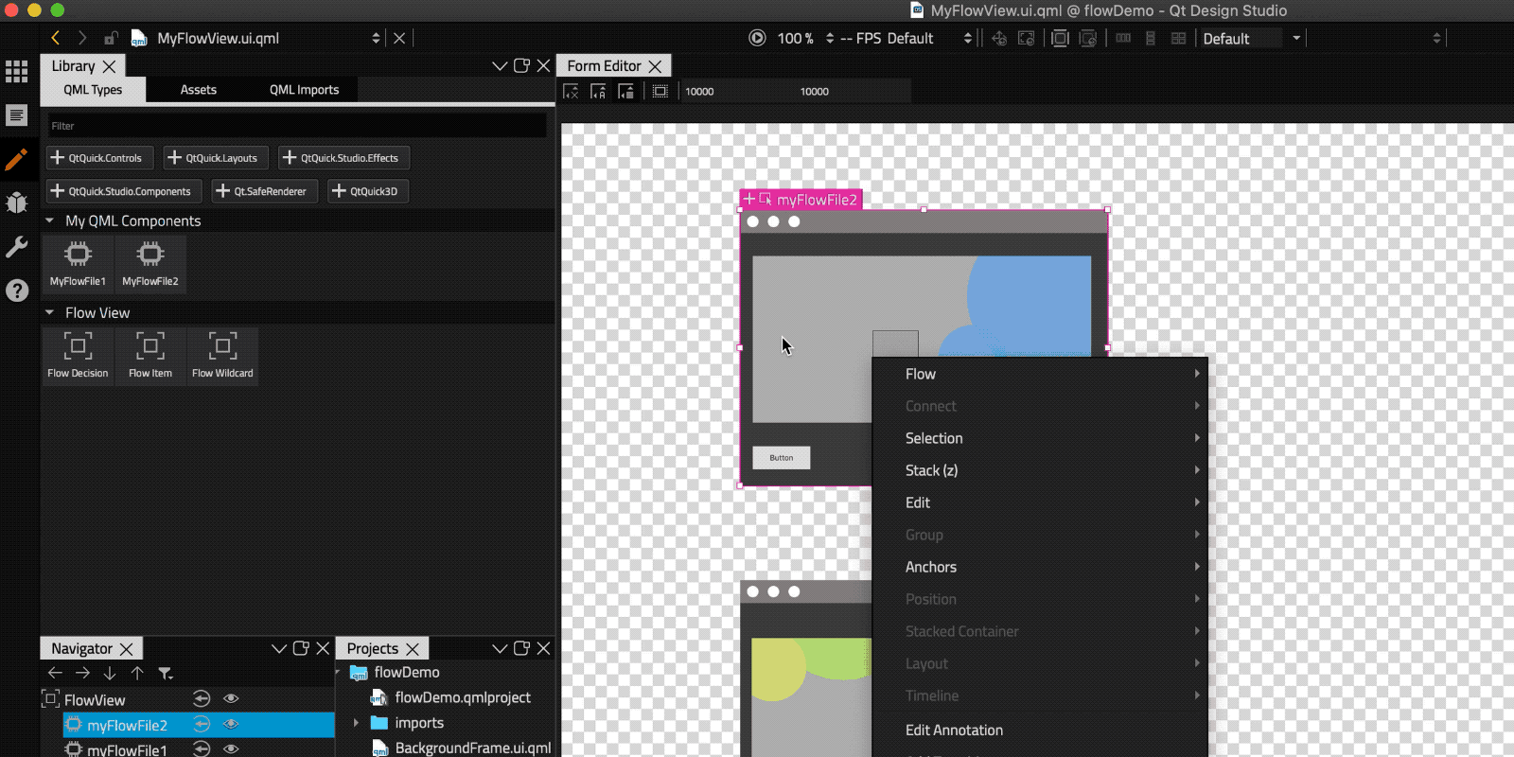Toggle visibility eye for FlowView item
The height and width of the screenshot is (757, 1514).
pos(231,699)
